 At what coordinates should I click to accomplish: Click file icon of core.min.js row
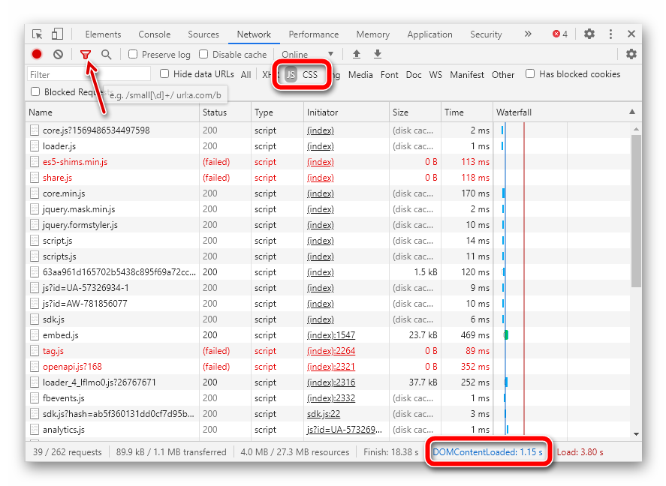tap(35, 193)
